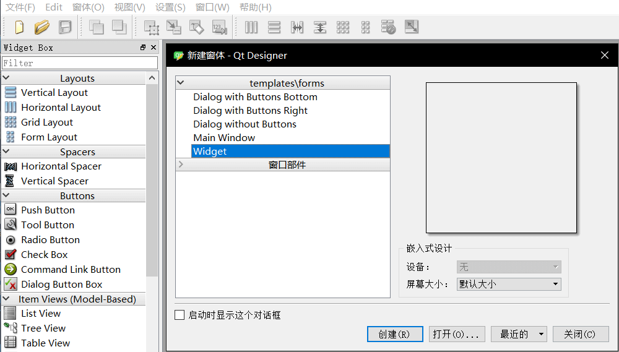Open the Edit menu
619x352 pixels.
click(x=54, y=7)
